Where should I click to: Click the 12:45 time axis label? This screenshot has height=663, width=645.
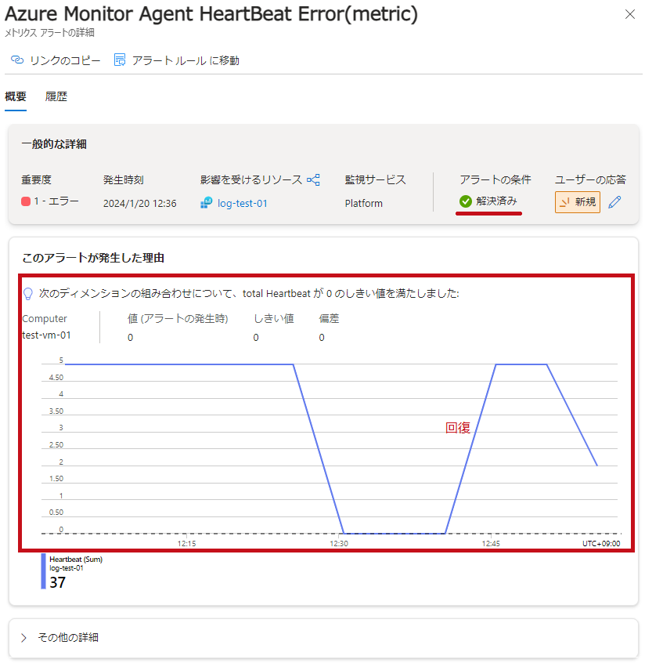491,543
